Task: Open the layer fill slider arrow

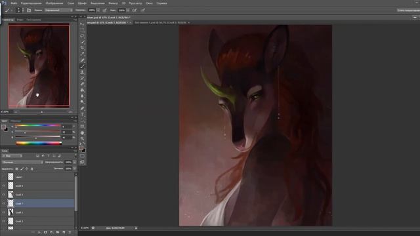Action: [x=74, y=168]
